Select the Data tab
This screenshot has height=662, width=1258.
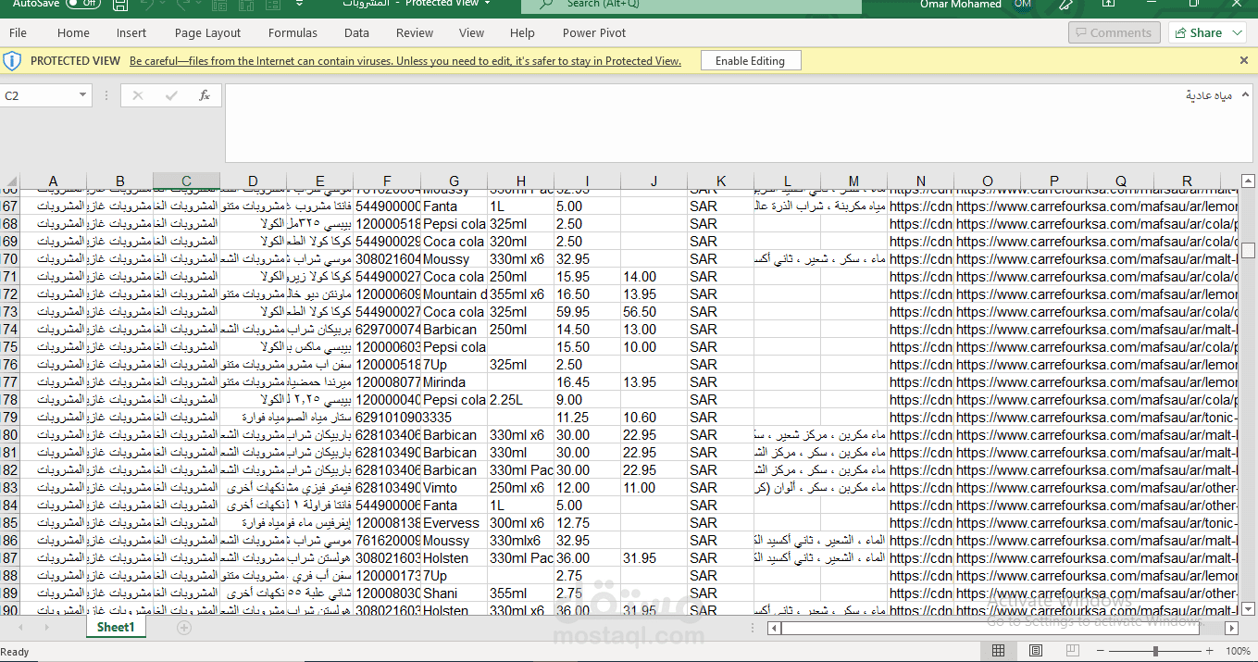(356, 32)
